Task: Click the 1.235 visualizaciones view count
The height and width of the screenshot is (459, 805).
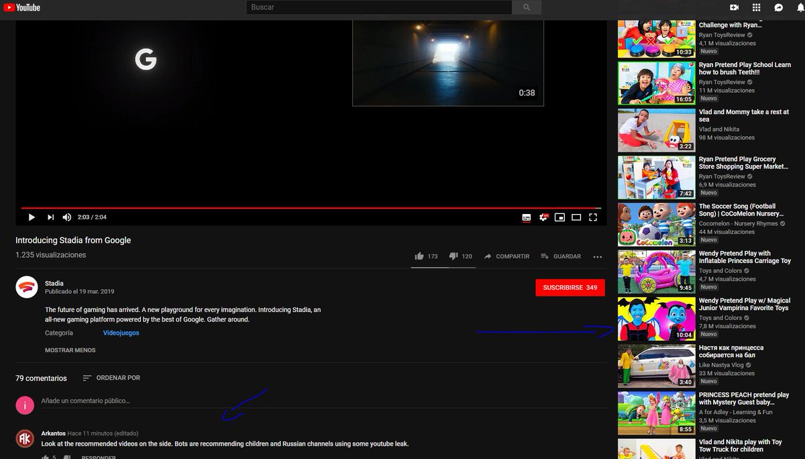Action: coord(50,255)
